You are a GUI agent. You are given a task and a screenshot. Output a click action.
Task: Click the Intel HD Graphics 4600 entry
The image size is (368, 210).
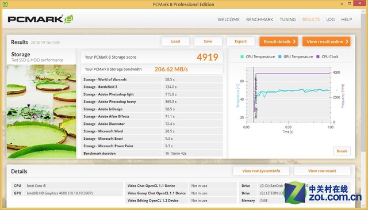point(67,193)
